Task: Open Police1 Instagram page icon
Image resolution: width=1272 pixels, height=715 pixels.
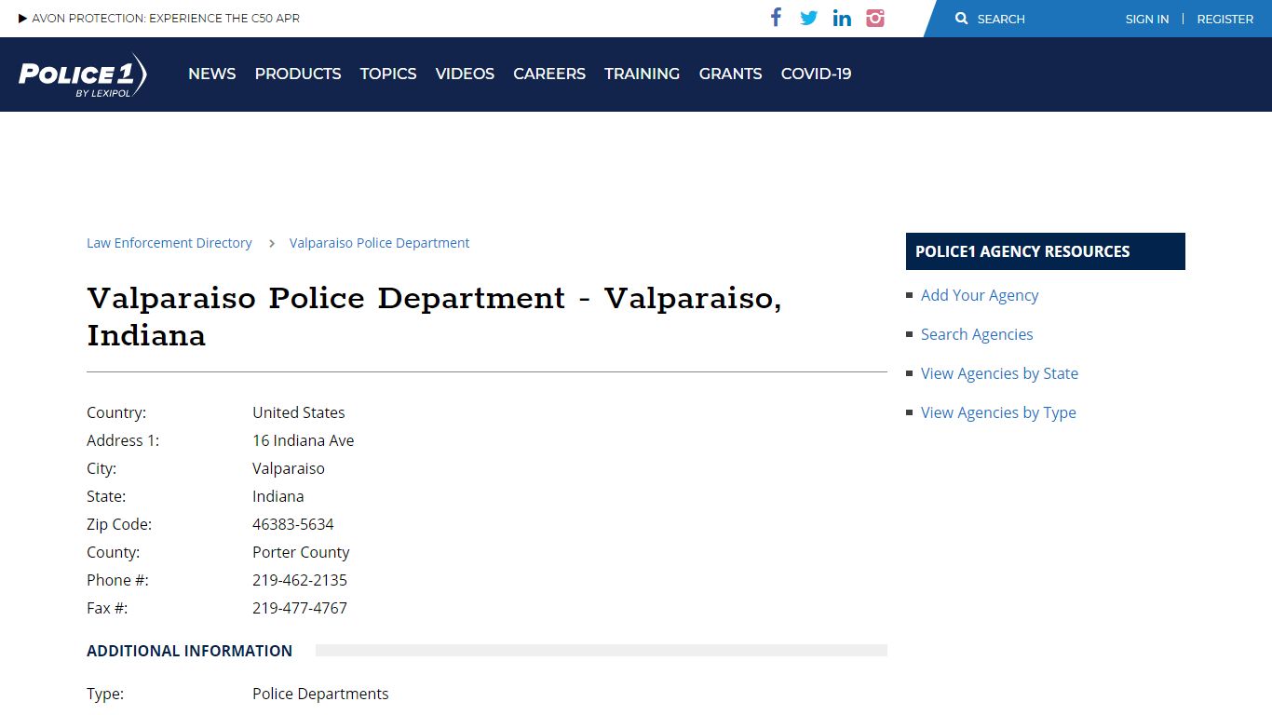Action: coord(875,18)
